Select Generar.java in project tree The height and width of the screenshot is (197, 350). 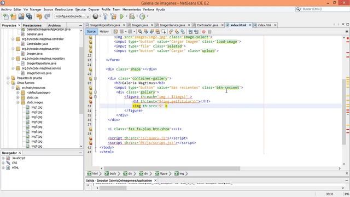coord(35,34)
